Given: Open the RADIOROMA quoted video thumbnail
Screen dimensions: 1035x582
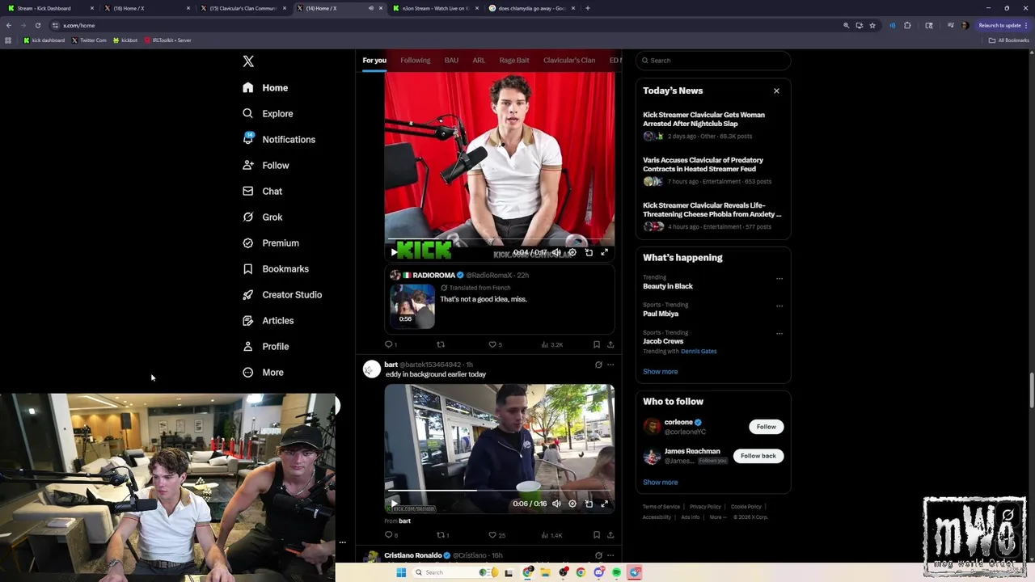Looking at the screenshot, I should pos(412,306).
